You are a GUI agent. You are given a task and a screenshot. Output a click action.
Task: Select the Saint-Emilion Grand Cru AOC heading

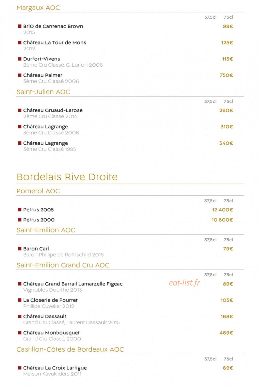tap(63, 265)
